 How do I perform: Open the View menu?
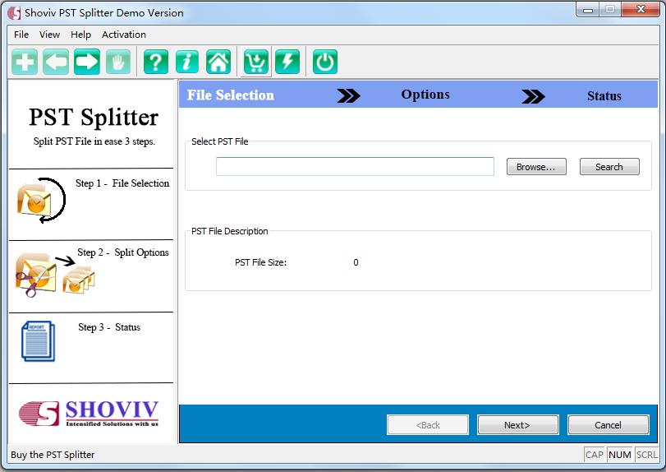(x=49, y=35)
